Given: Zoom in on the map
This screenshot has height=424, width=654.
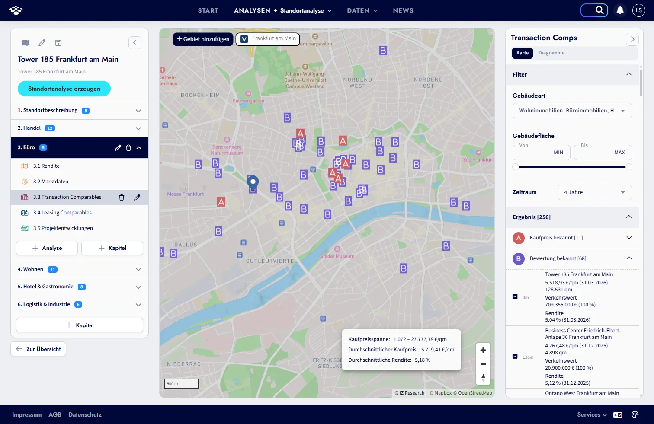Looking at the screenshot, I should click(x=483, y=350).
